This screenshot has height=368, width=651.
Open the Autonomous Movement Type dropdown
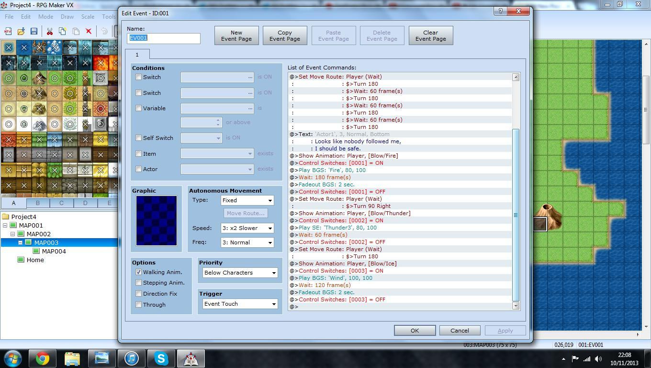click(x=247, y=200)
